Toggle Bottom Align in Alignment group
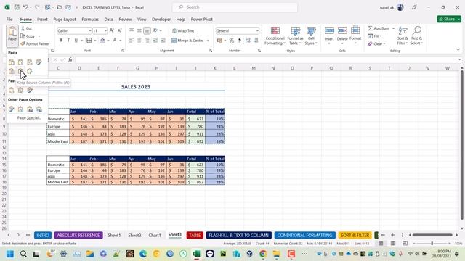Screen dimensions: 465x261 pos(147,30)
